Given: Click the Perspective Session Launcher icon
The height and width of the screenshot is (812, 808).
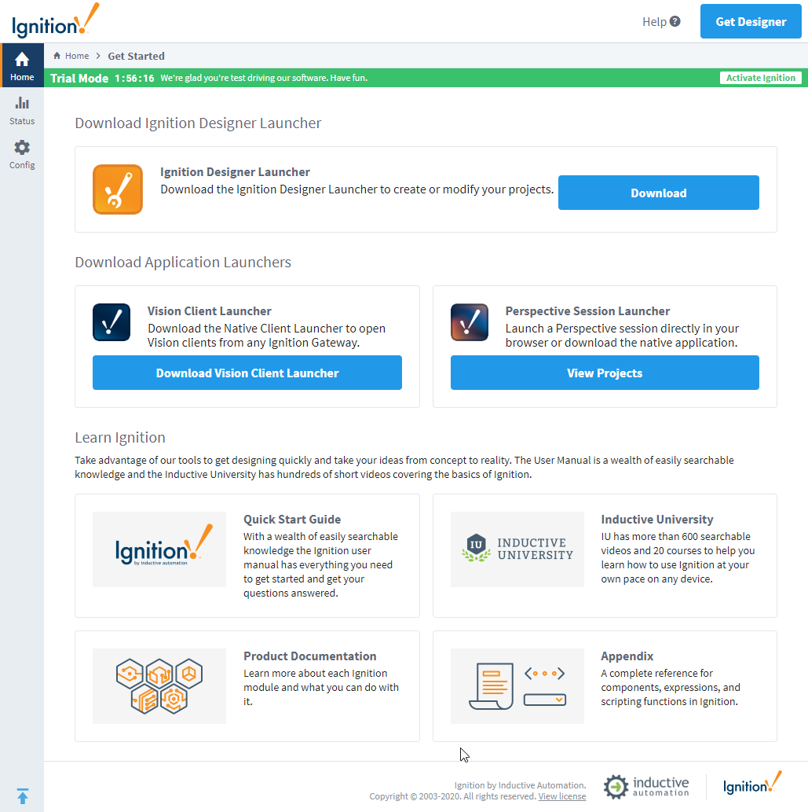Looking at the screenshot, I should 470,322.
